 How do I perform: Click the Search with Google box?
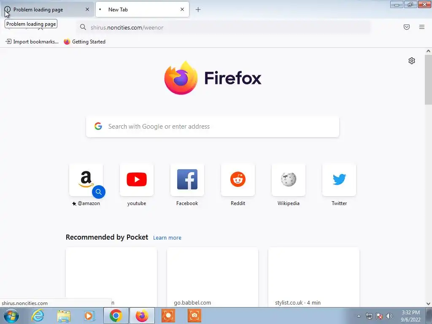click(213, 127)
